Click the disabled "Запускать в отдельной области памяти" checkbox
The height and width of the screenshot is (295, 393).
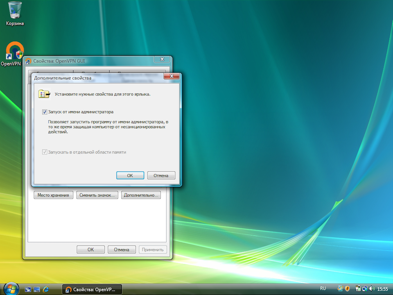45,152
